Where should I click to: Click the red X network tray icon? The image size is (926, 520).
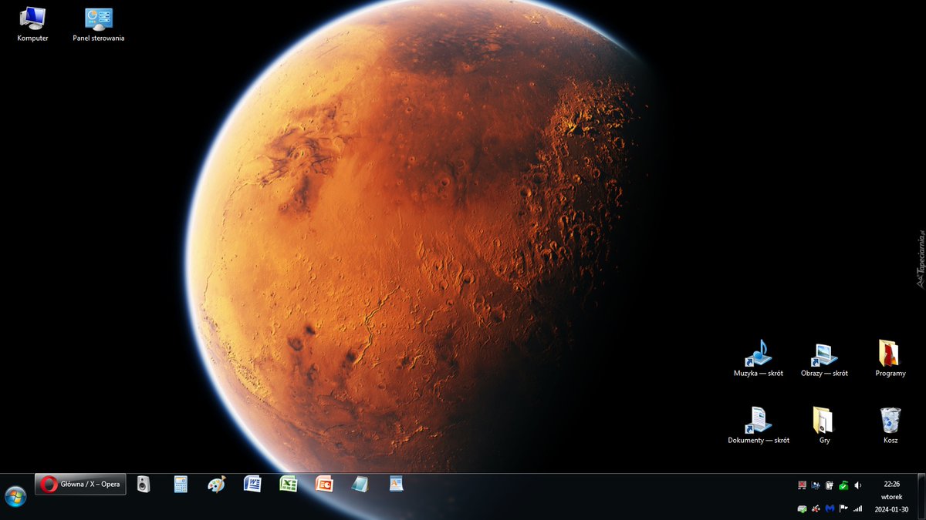pos(802,485)
